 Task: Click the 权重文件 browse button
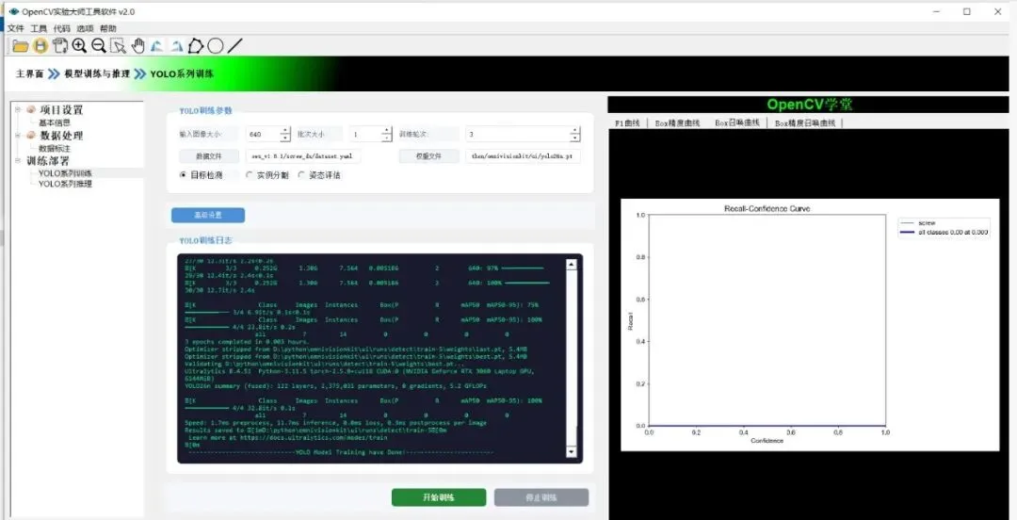pos(428,156)
